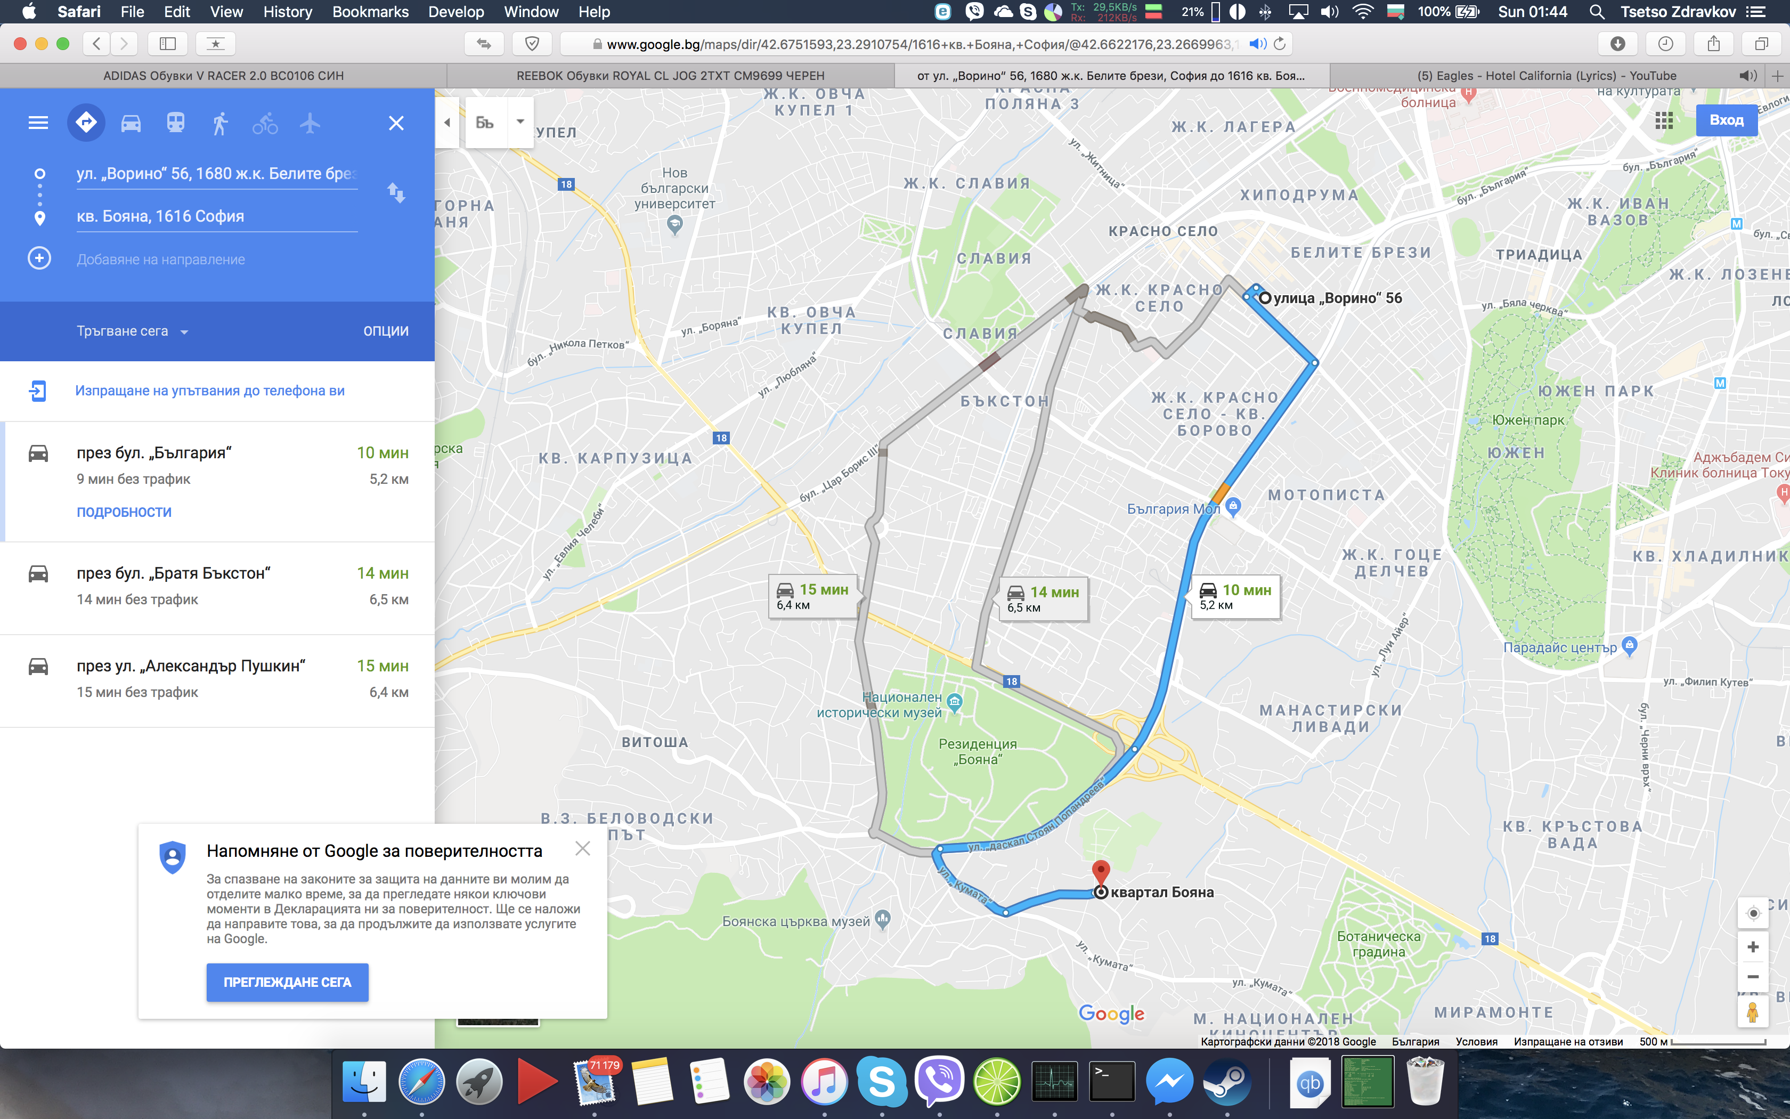Viewport: 1790px width, 1119px height.
Task: Zoom in on the map
Action: (1752, 946)
